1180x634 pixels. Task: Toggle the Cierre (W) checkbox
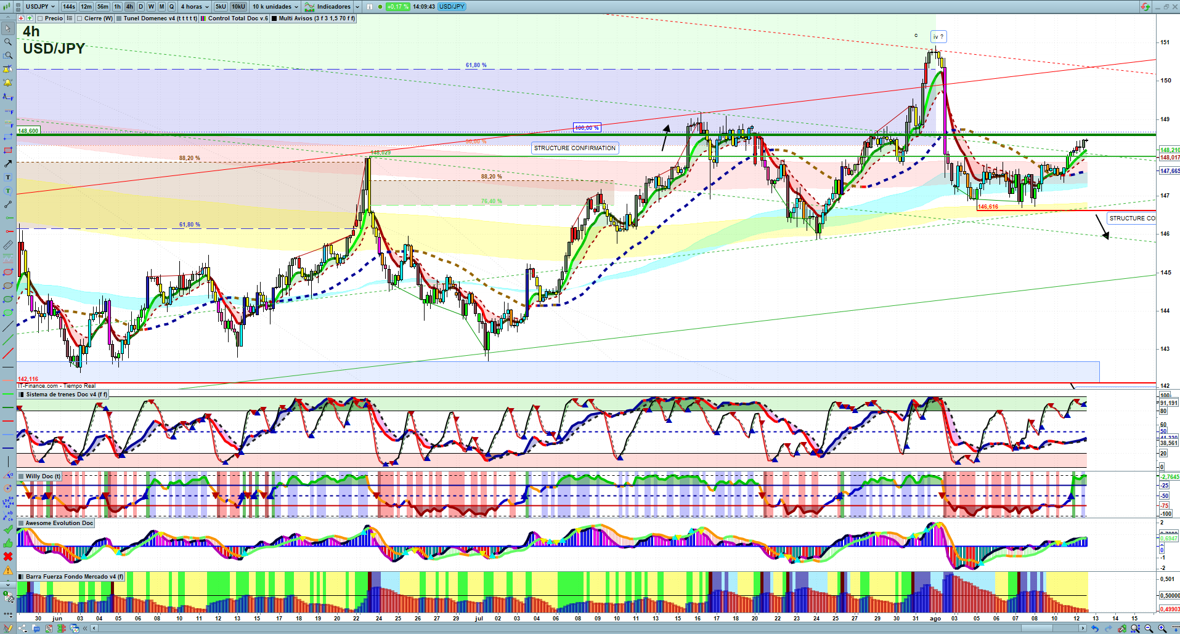coord(79,18)
